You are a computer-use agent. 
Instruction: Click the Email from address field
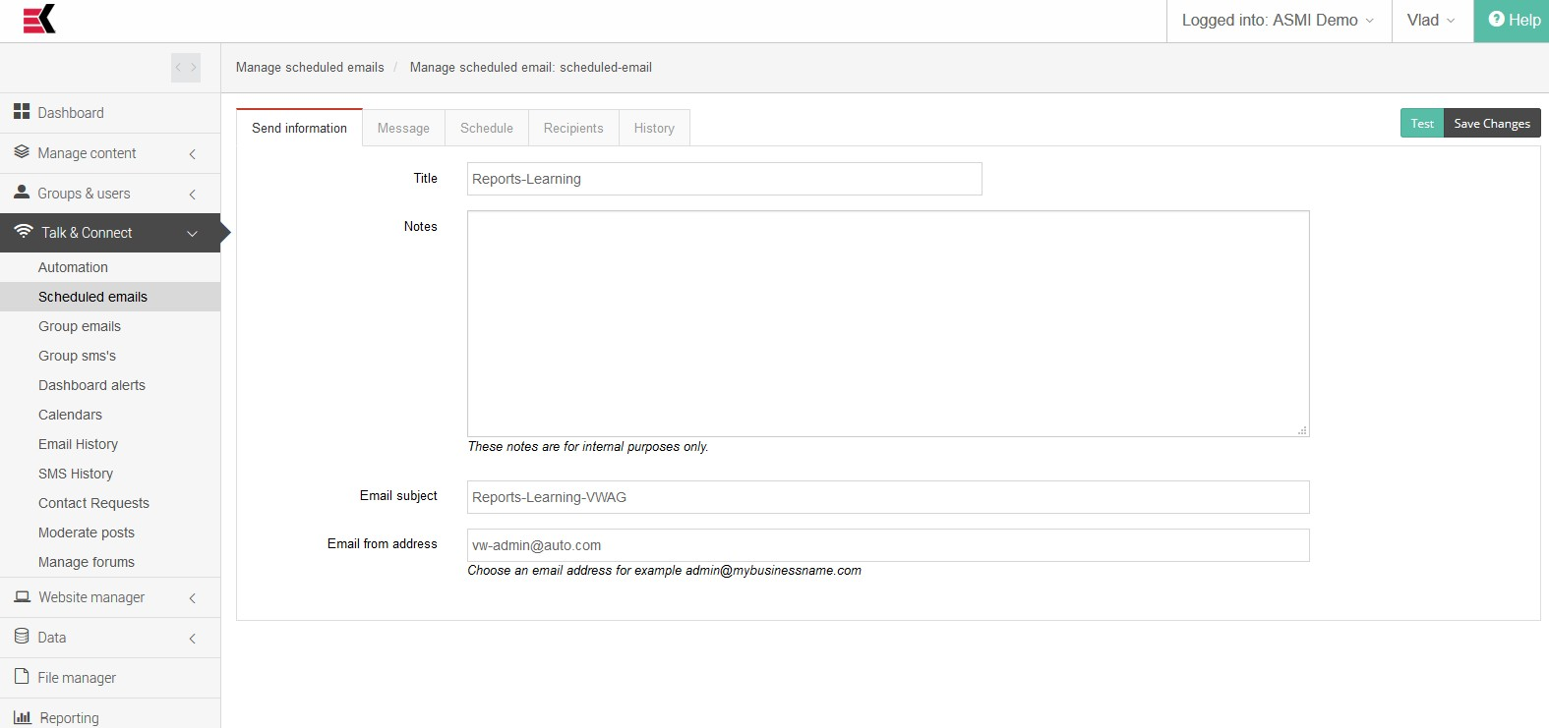[888, 545]
